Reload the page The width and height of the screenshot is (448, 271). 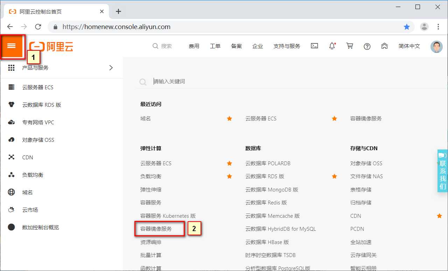[38, 27]
